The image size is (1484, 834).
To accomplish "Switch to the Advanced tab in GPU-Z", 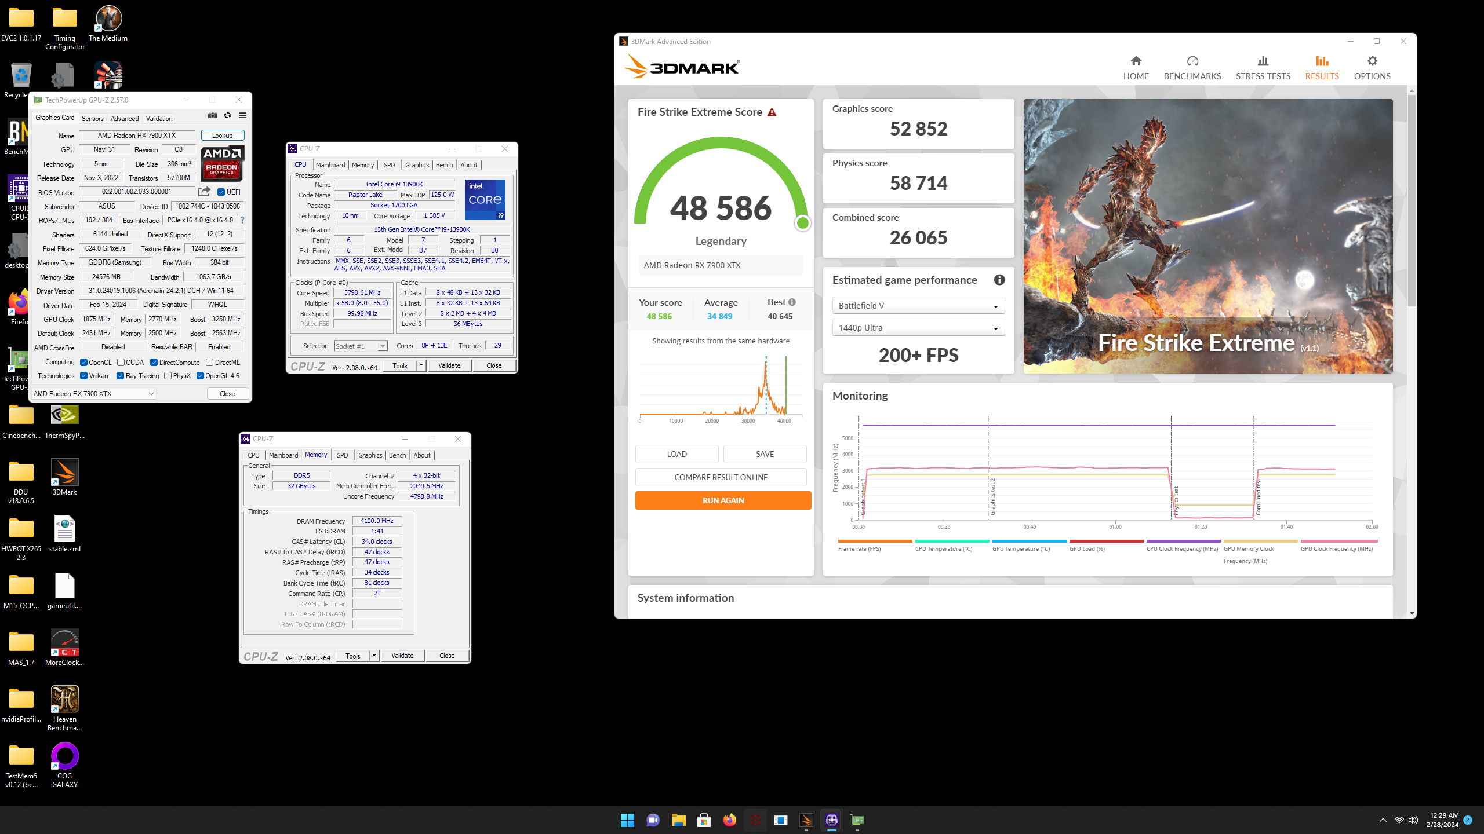I will pyautogui.click(x=125, y=119).
